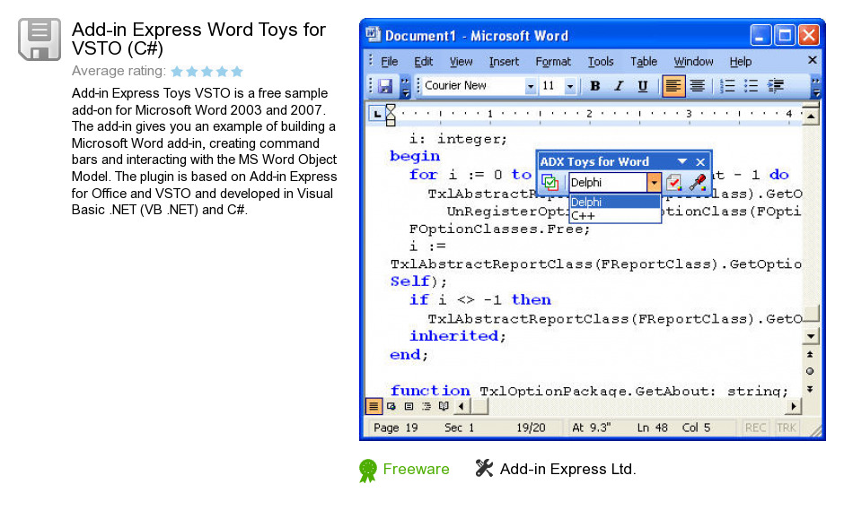Close the ADX Toys for Word toolbar
Viewport: 844px width, 510px height.
click(x=700, y=161)
